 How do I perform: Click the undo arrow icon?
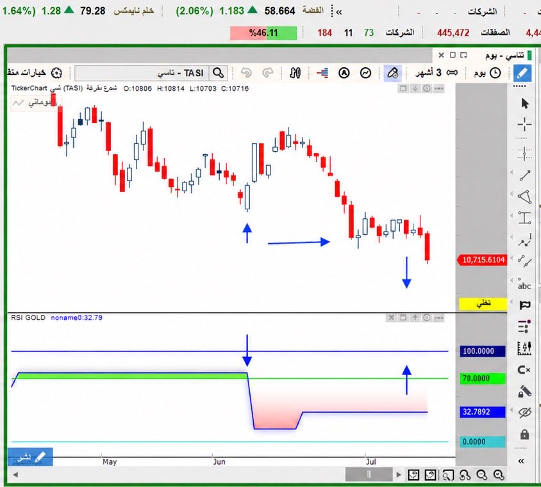(x=246, y=73)
